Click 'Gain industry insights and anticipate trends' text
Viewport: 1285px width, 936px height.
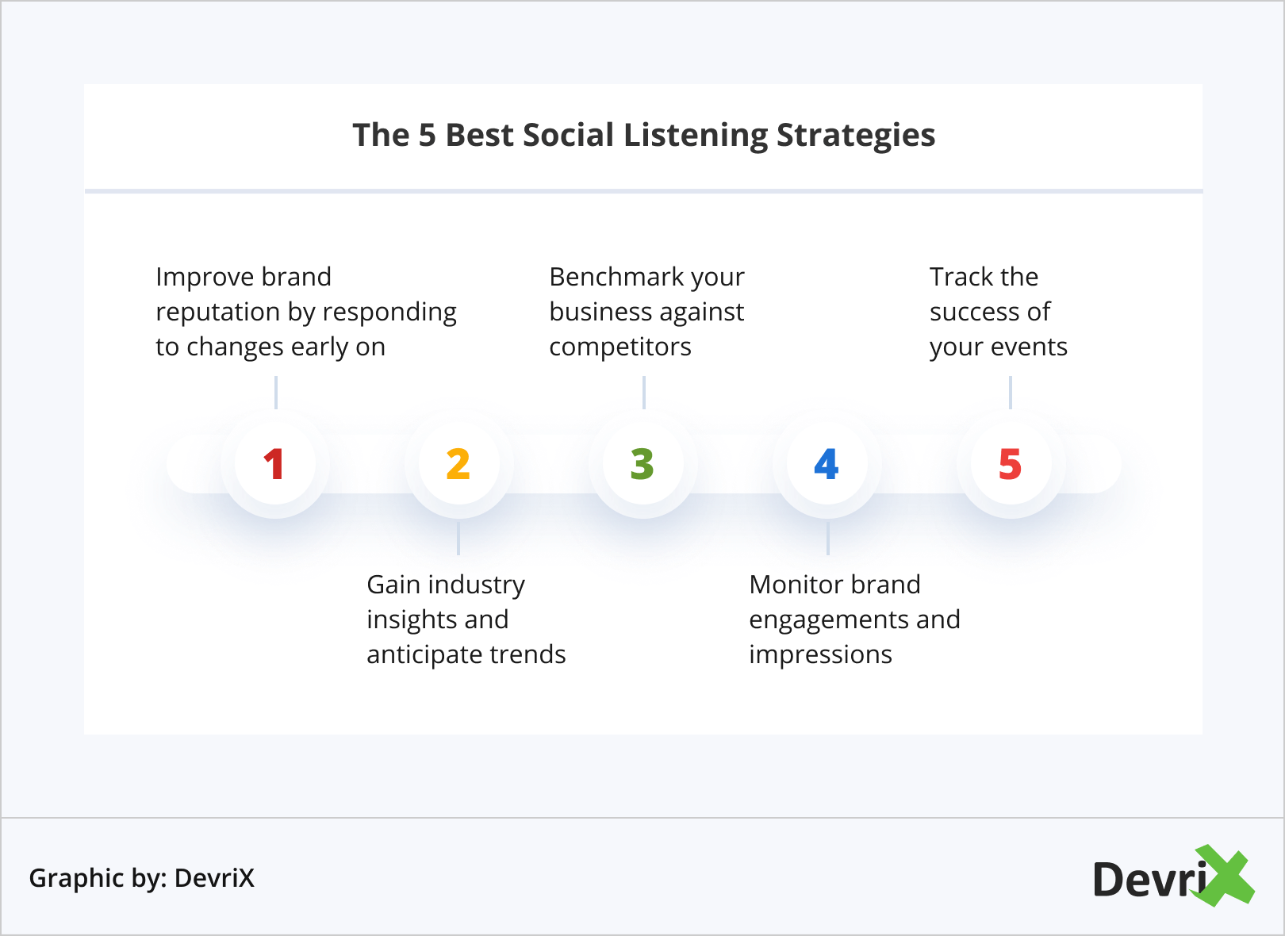(x=466, y=620)
